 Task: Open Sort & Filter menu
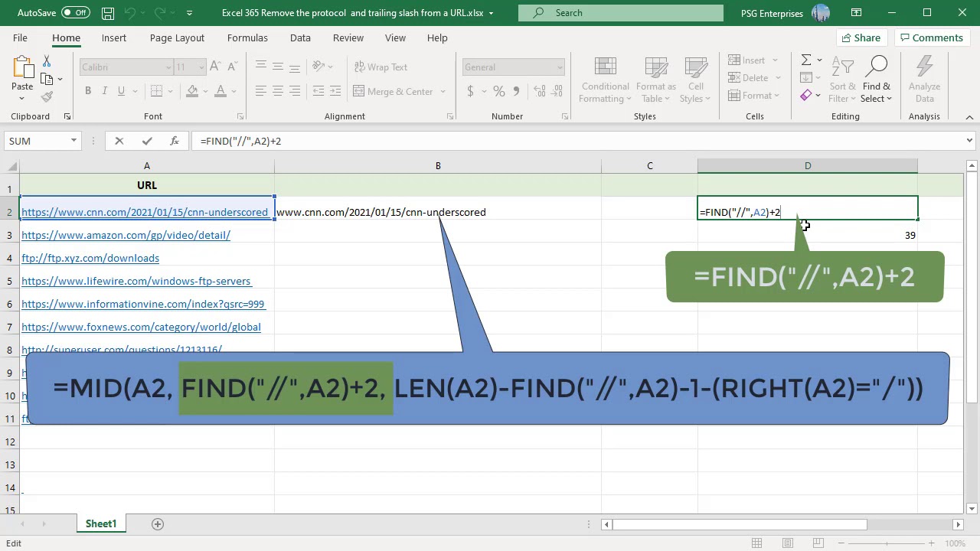[842, 80]
